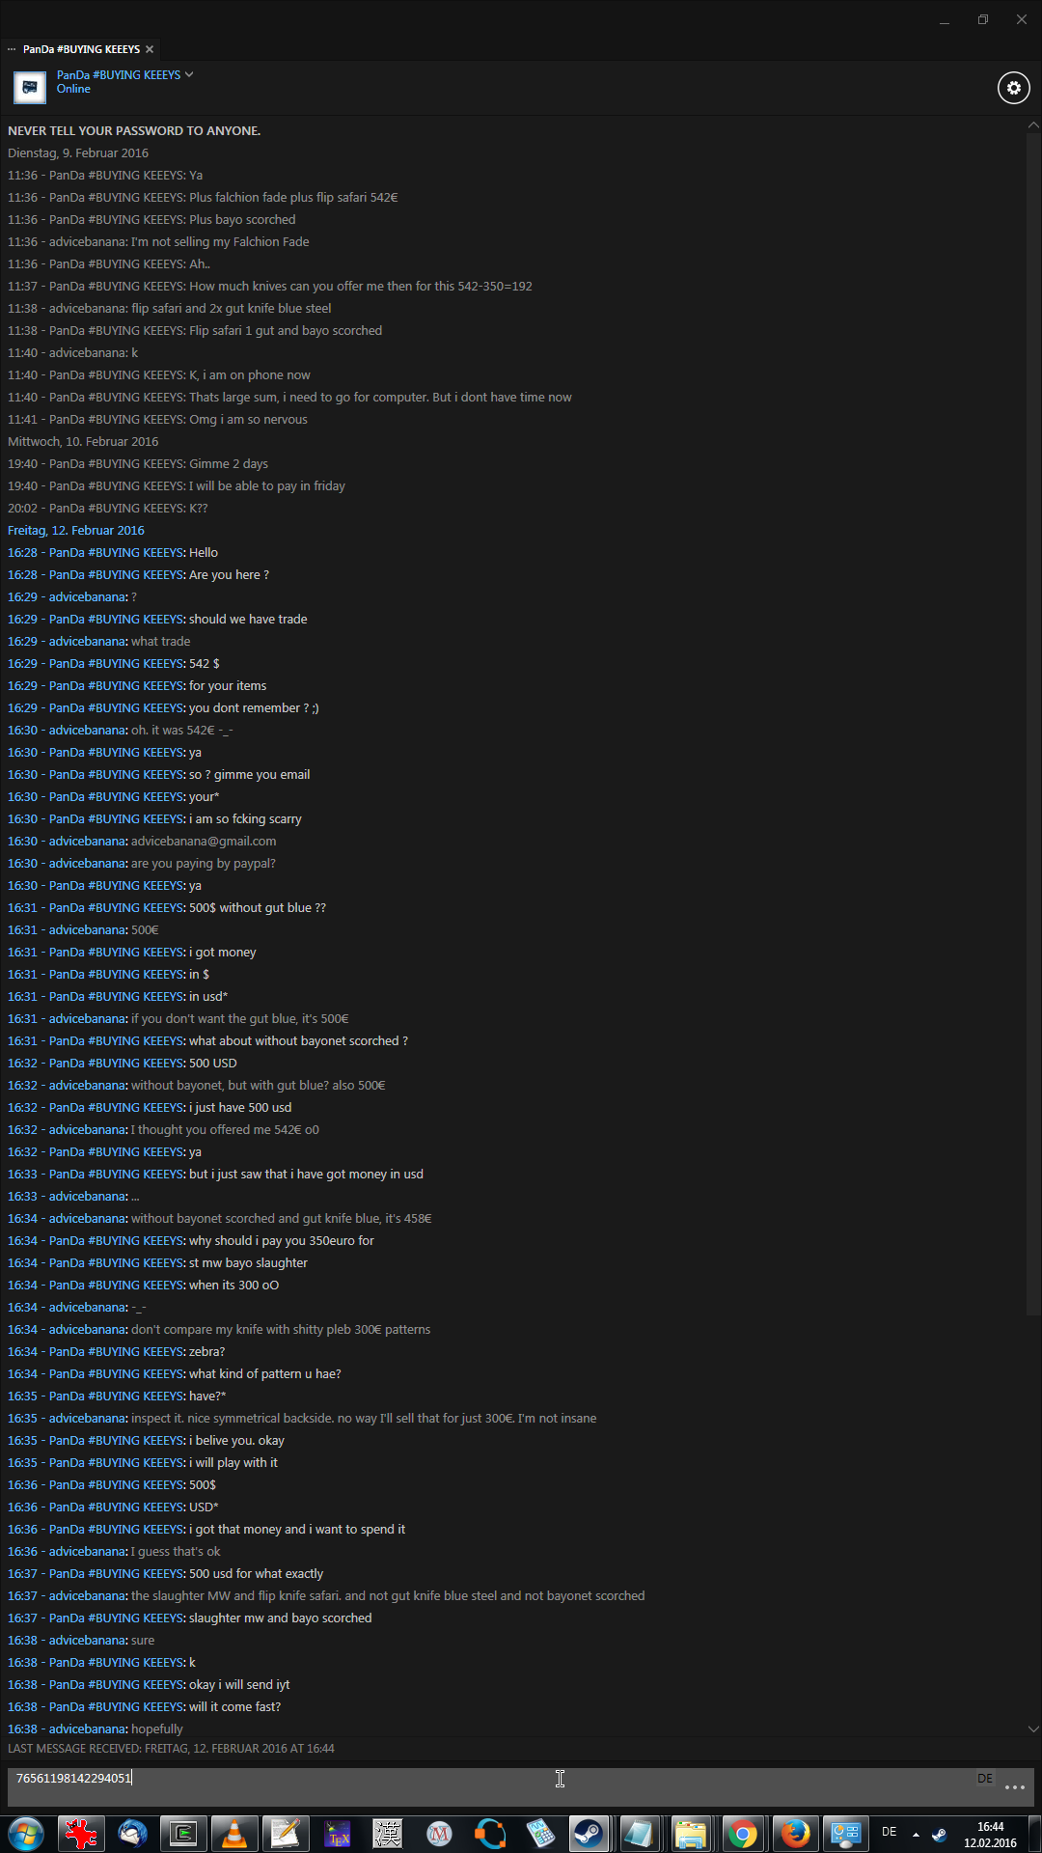The image size is (1042, 1853).
Task: Click the Windows Start button
Action: click(26, 1833)
